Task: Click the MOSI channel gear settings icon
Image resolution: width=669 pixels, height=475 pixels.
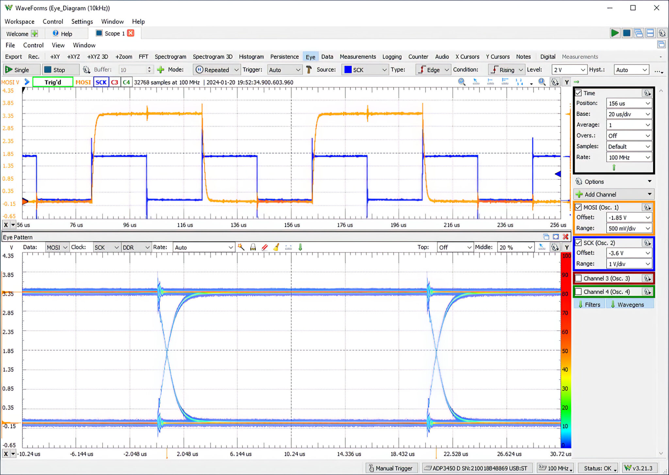Action: click(647, 207)
